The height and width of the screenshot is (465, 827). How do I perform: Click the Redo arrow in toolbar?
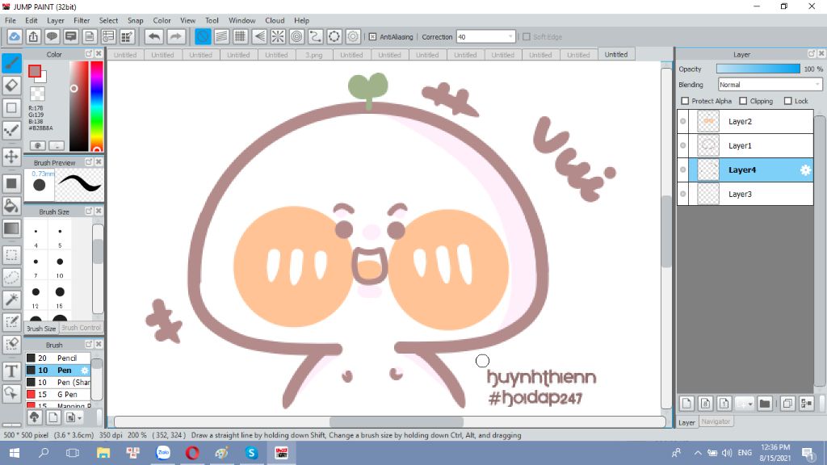(175, 37)
